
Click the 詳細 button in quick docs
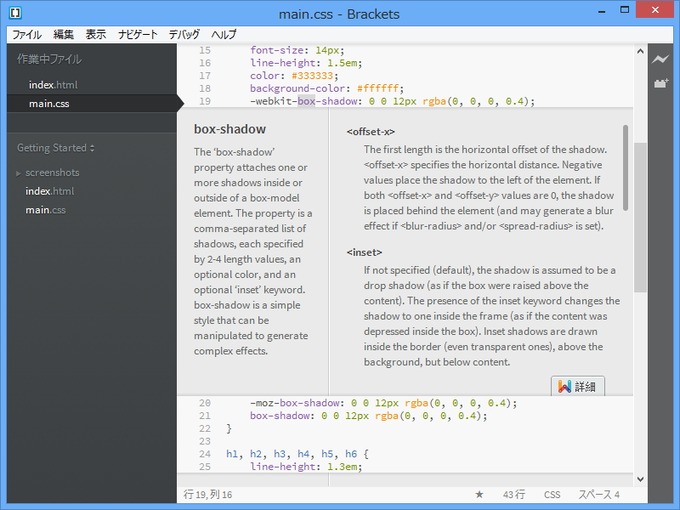(577, 387)
